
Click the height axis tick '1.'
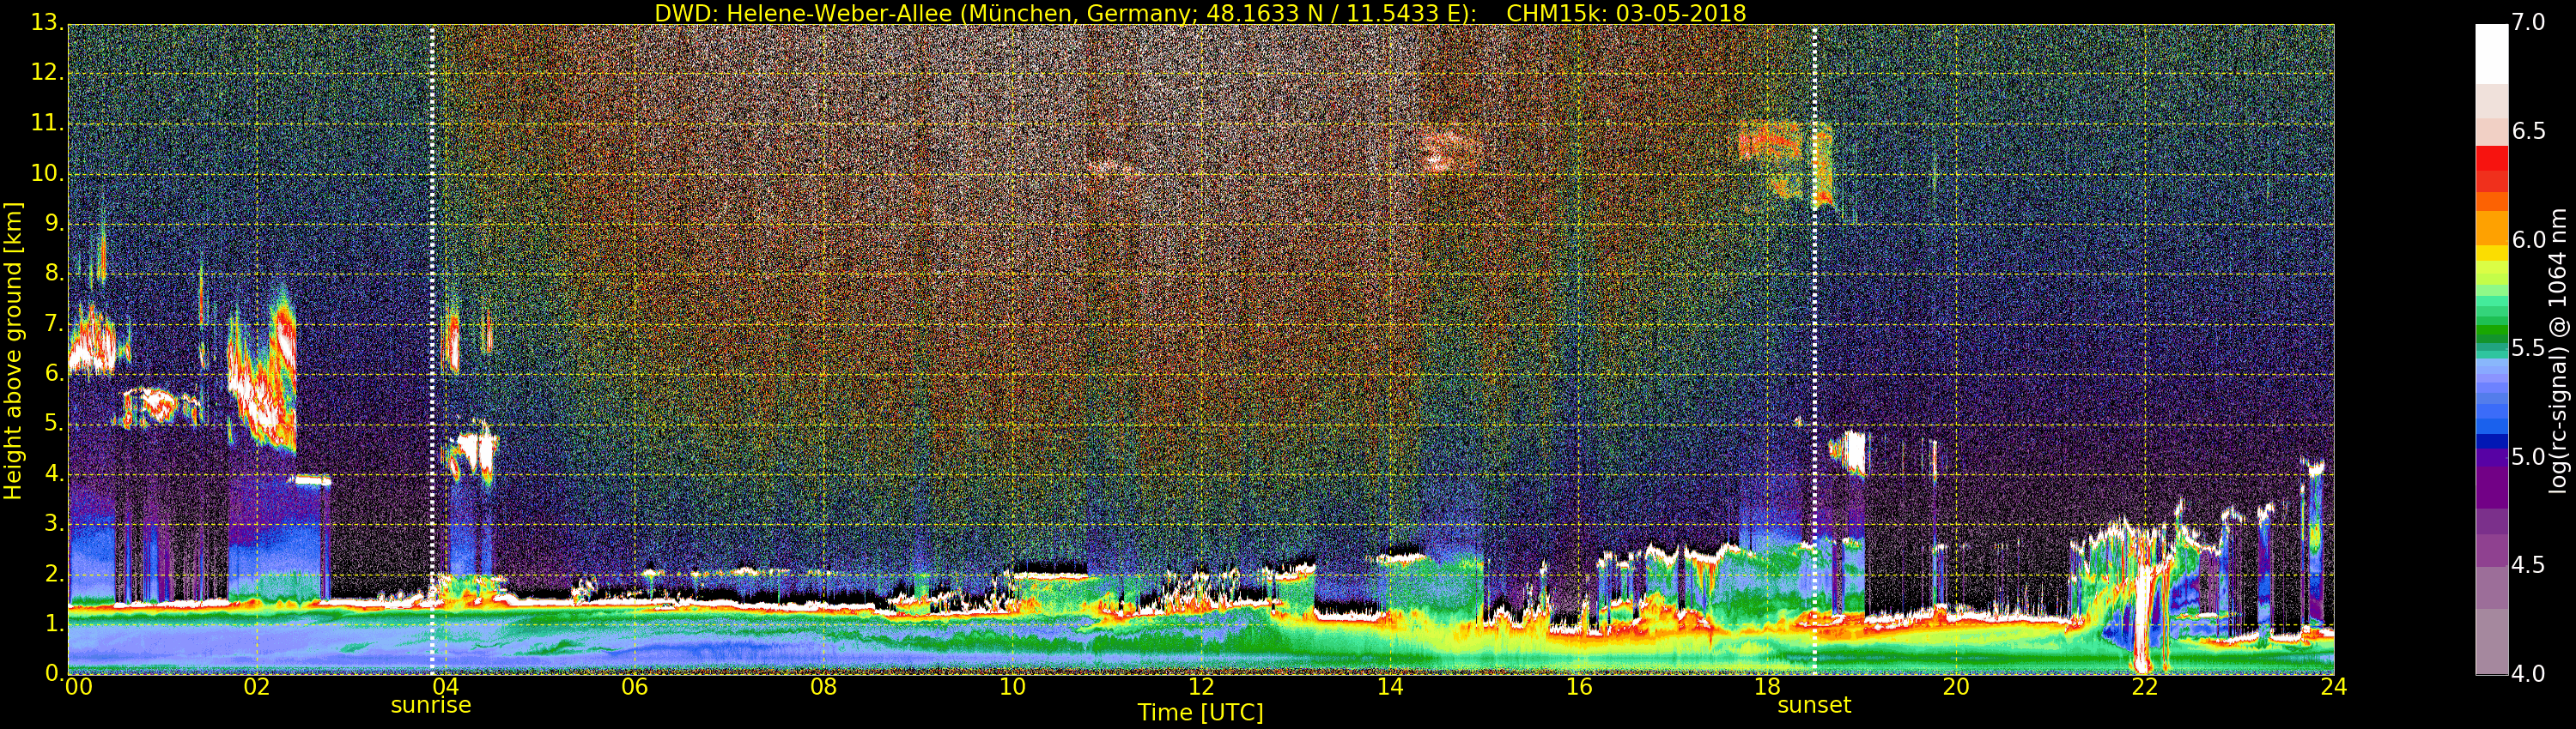[54, 624]
